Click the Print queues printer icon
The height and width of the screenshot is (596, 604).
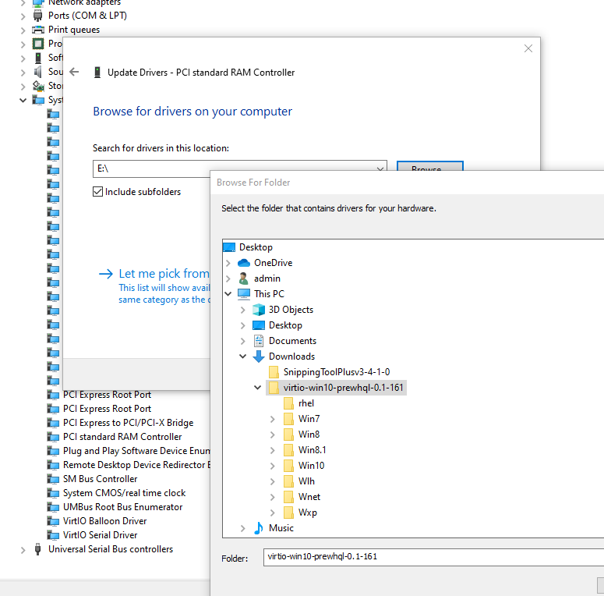click(37, 30)
